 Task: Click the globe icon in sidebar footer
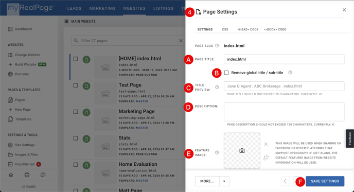(x=27, y=174)
